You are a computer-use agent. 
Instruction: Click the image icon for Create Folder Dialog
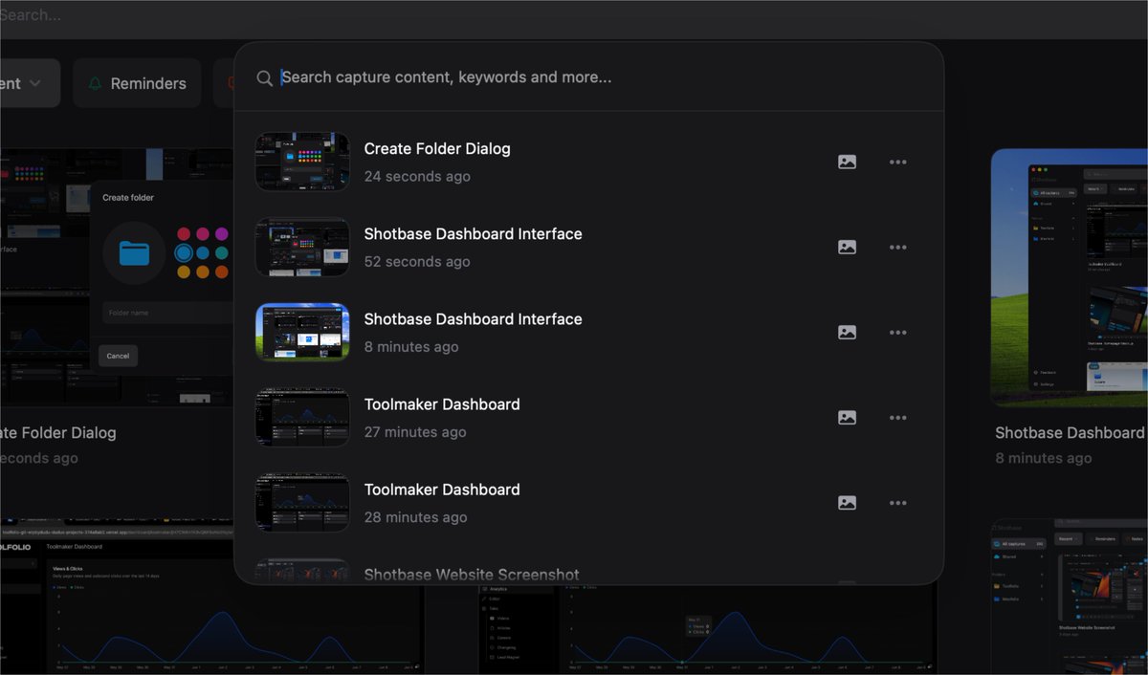click(847, 163)
